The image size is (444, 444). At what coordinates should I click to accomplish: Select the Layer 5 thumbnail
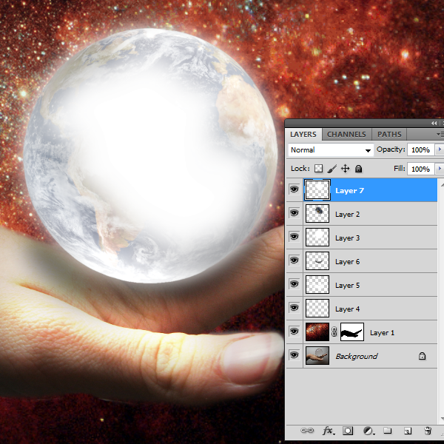(317, 285)
